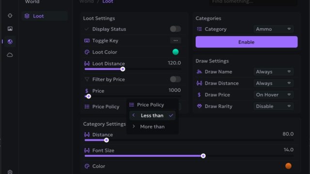This screenshot has height=174, width=310.
Task: Open the Draw Price On Hover dropdown
Action: click(273, 95)
